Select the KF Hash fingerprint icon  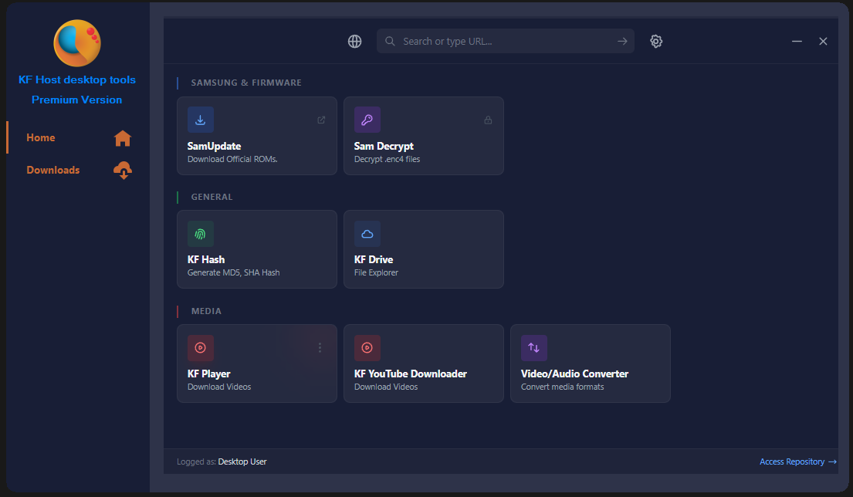[200, 234]
